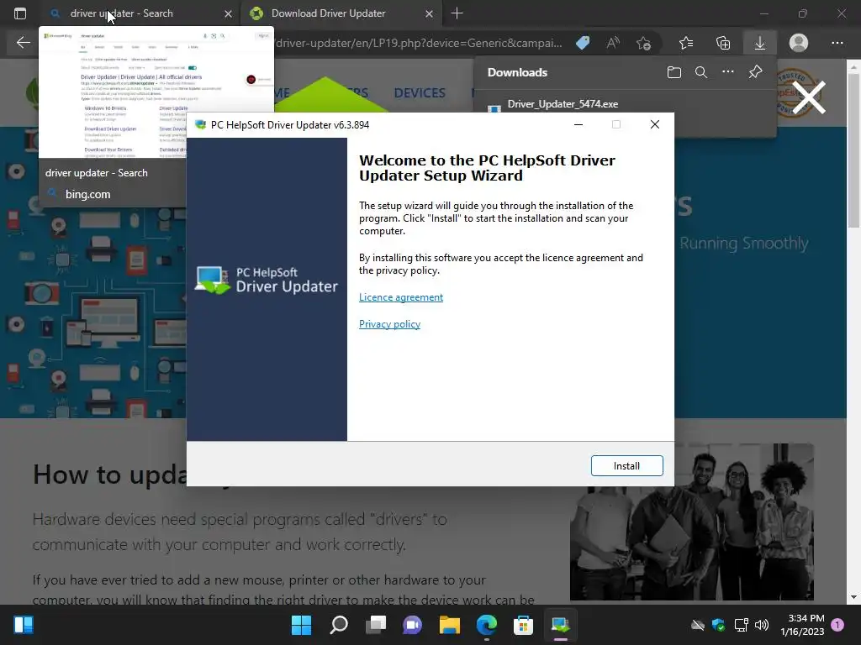
Task: Close the page overlay with white X
Action: pos(809,97)
